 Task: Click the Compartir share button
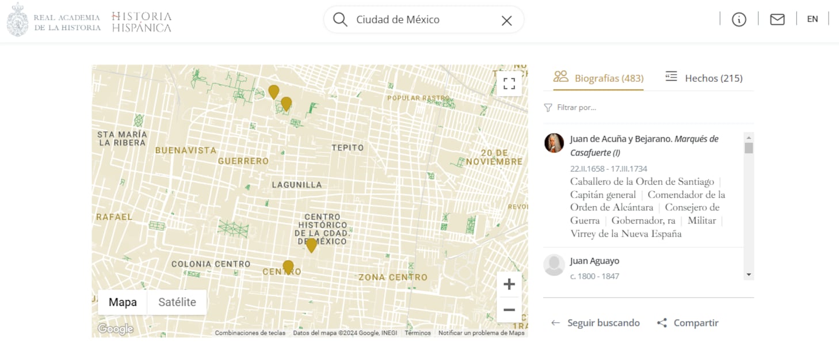click(x=688, y=323)
